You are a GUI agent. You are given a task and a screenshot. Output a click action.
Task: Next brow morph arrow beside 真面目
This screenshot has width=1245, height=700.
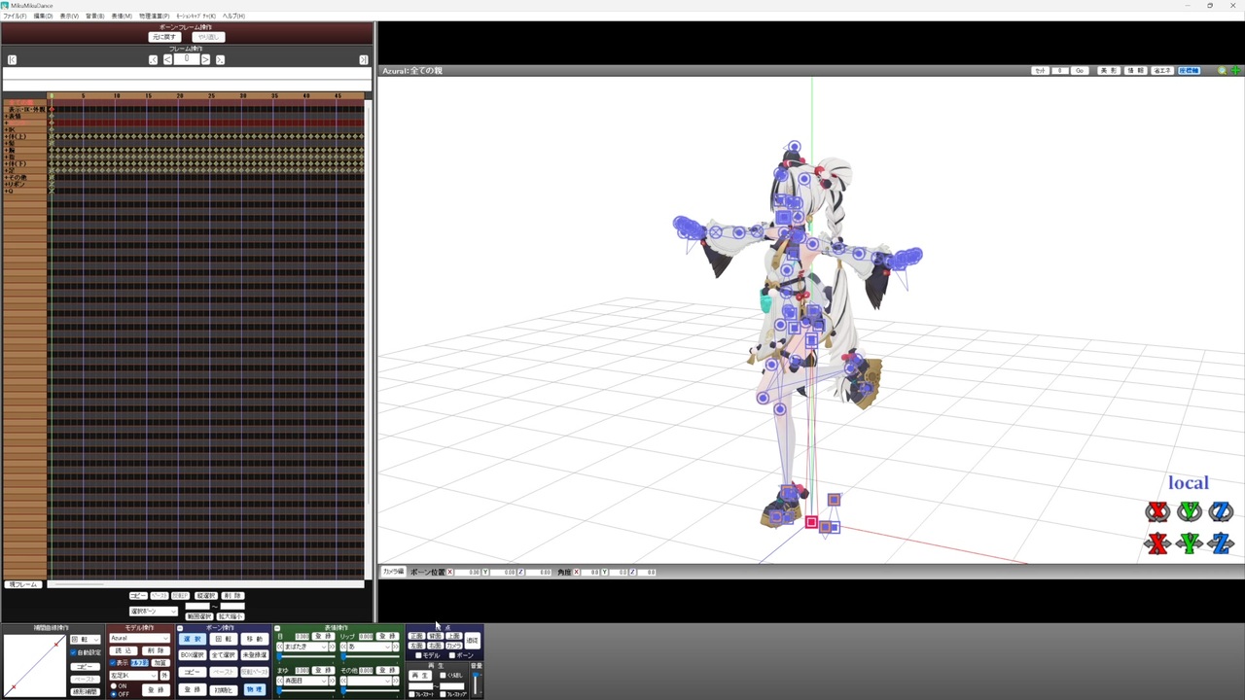[331, 681]
